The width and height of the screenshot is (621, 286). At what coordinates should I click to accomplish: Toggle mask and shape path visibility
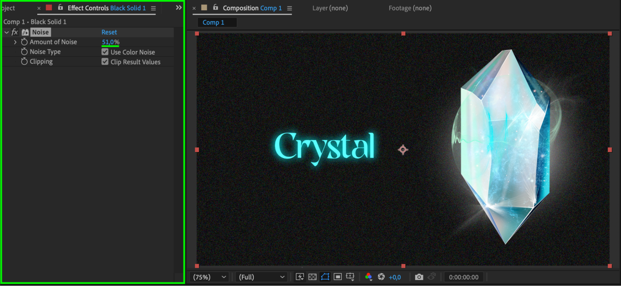[x=325, y=277]
